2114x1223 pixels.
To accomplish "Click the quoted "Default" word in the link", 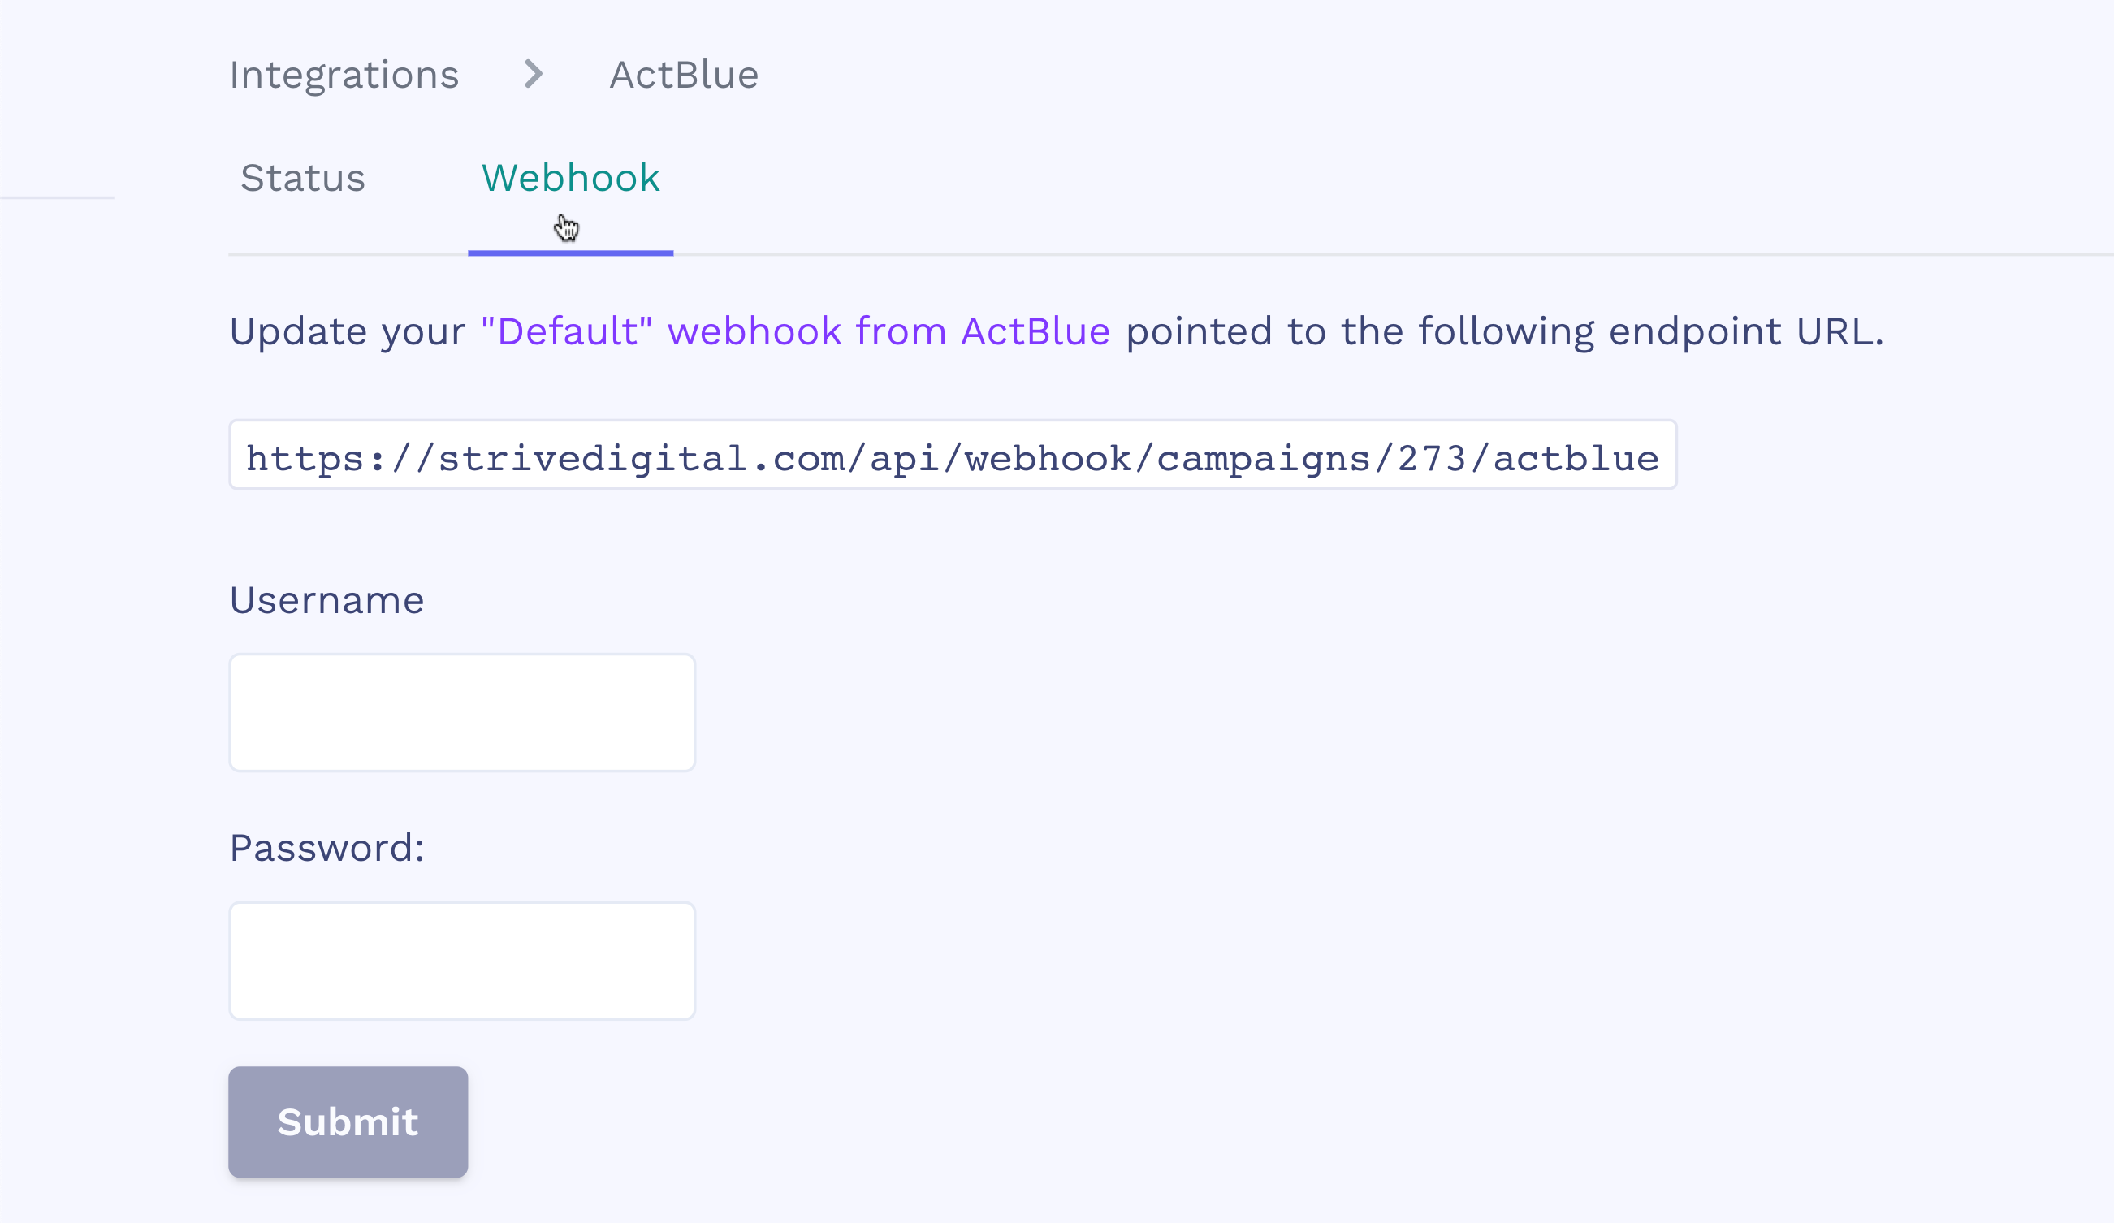I will click(567, 331).
